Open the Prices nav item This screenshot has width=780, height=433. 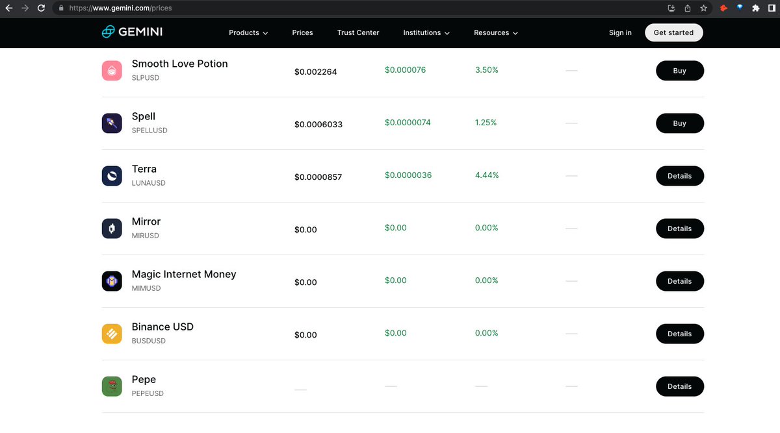302,32
